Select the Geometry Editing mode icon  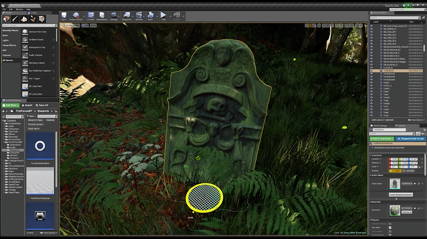pos(41,18)
